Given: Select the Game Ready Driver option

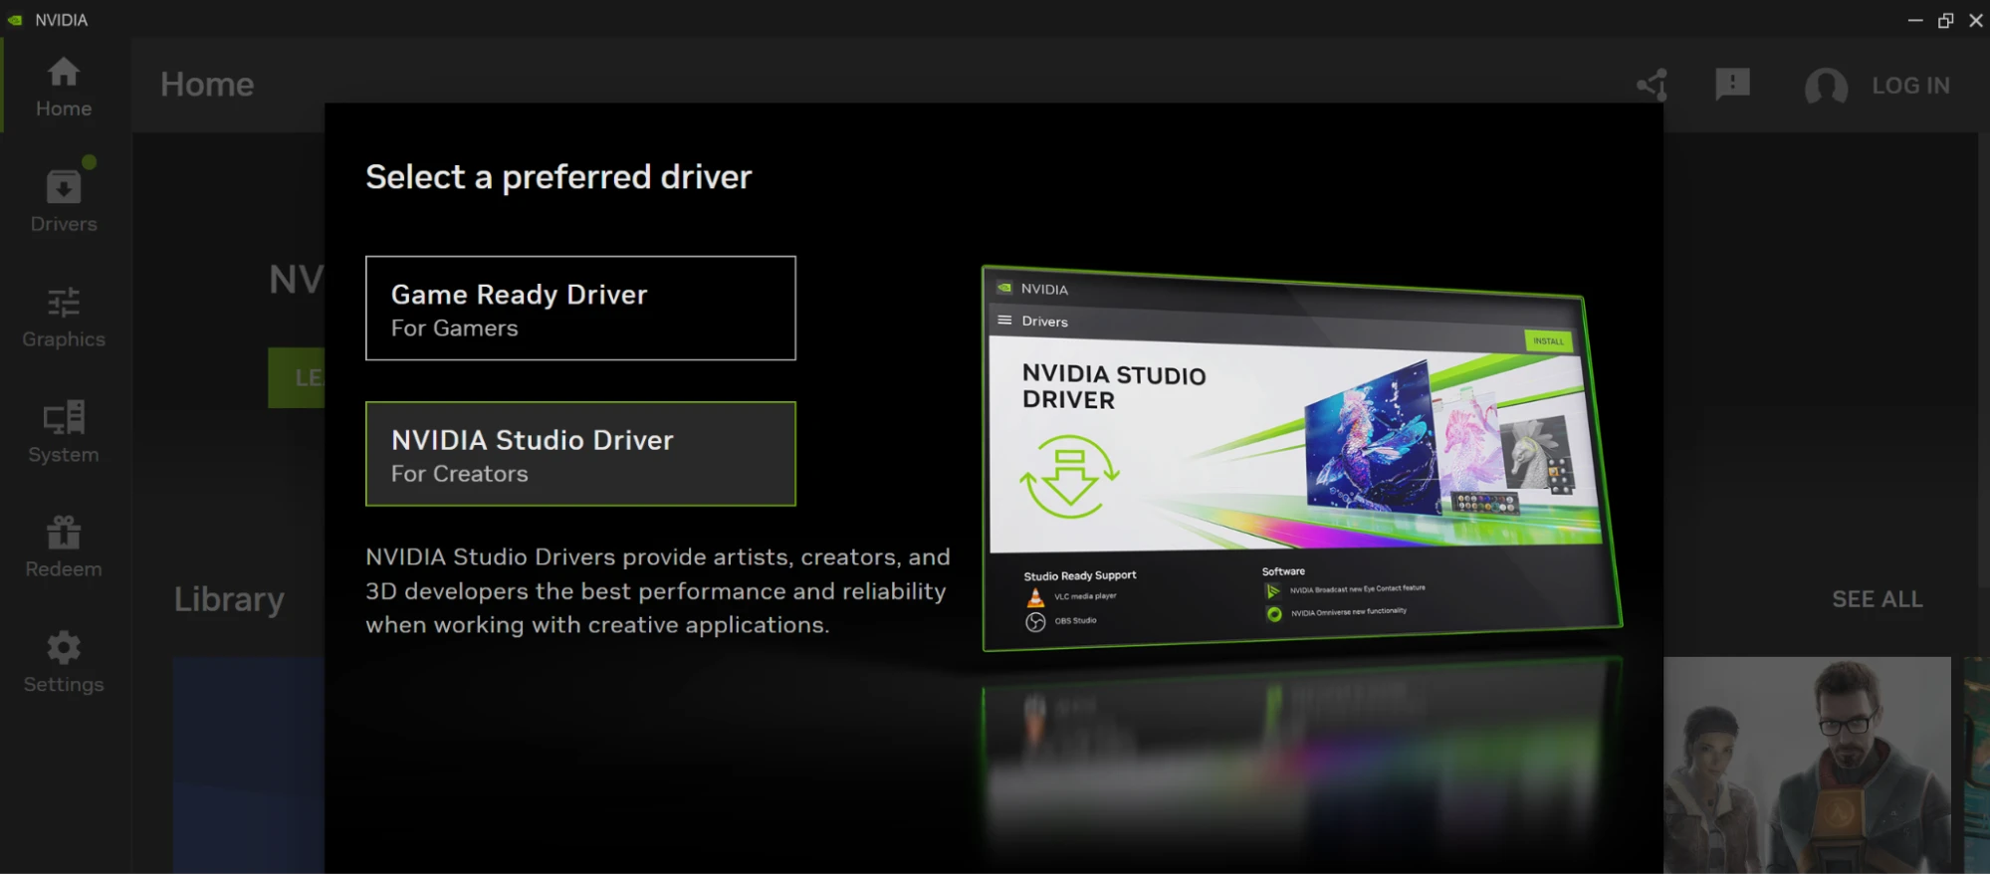Looking at the screenshot, I should click(580, 309).
